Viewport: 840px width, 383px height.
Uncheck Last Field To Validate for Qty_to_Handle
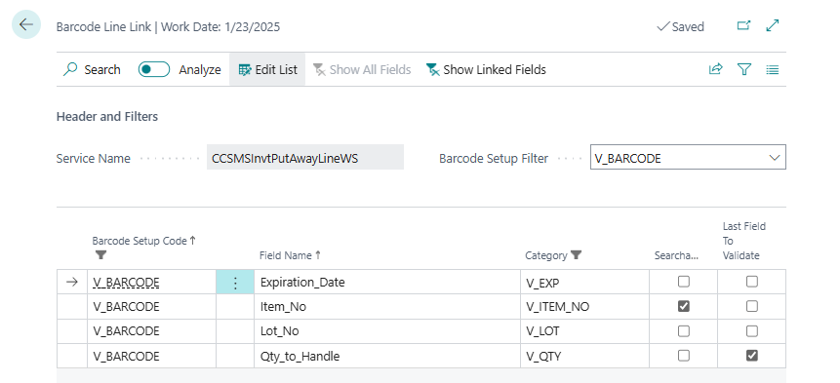(752, 356)
